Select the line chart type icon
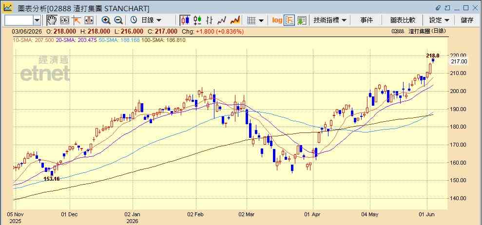482x225 pixels. [x=222, y=20]
